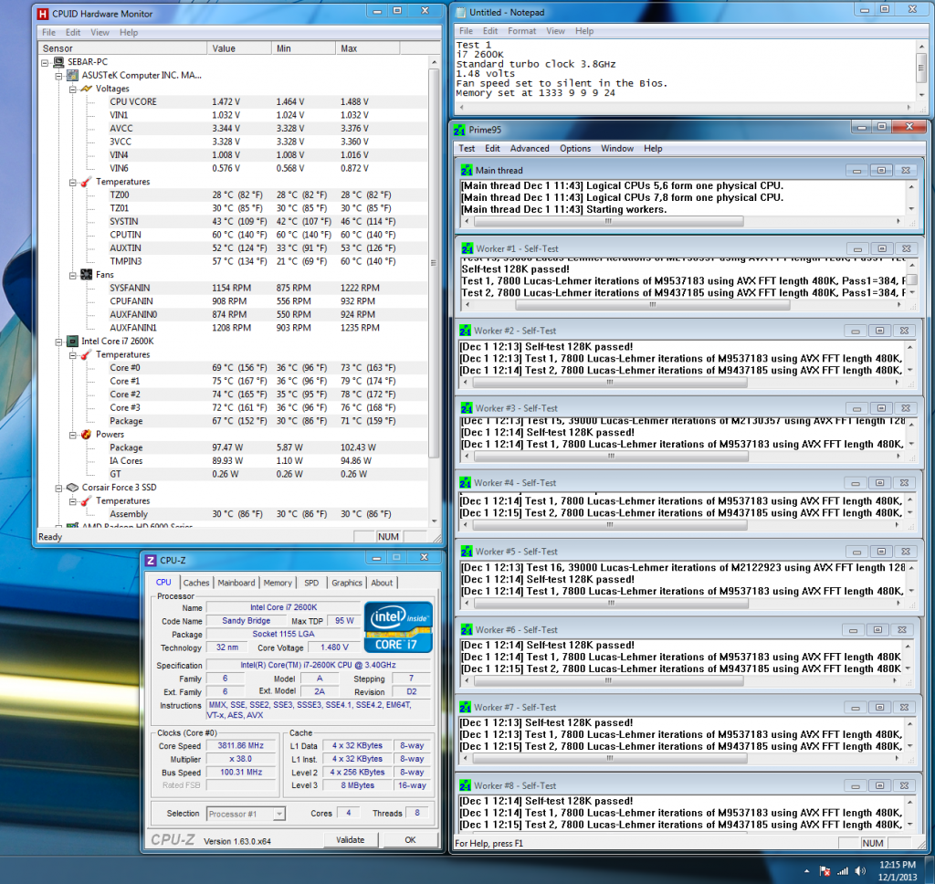Show hidden system tray icons
Image resolution: width=935 pixels, height=884 pixels.
(x=807, y=871)
